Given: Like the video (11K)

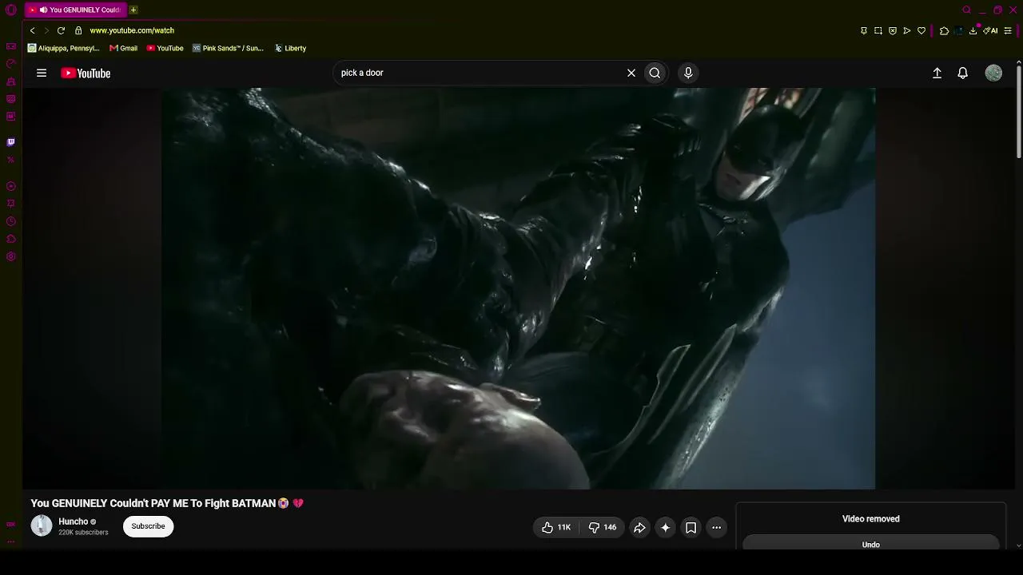Looking at the screenshot, I should pyautogui.click(x=555, y=527).
